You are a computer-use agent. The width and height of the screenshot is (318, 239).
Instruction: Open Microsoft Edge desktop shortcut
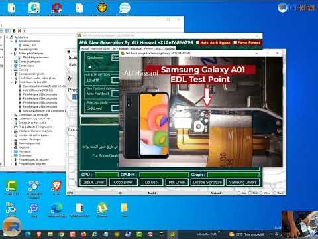[56, 210]
